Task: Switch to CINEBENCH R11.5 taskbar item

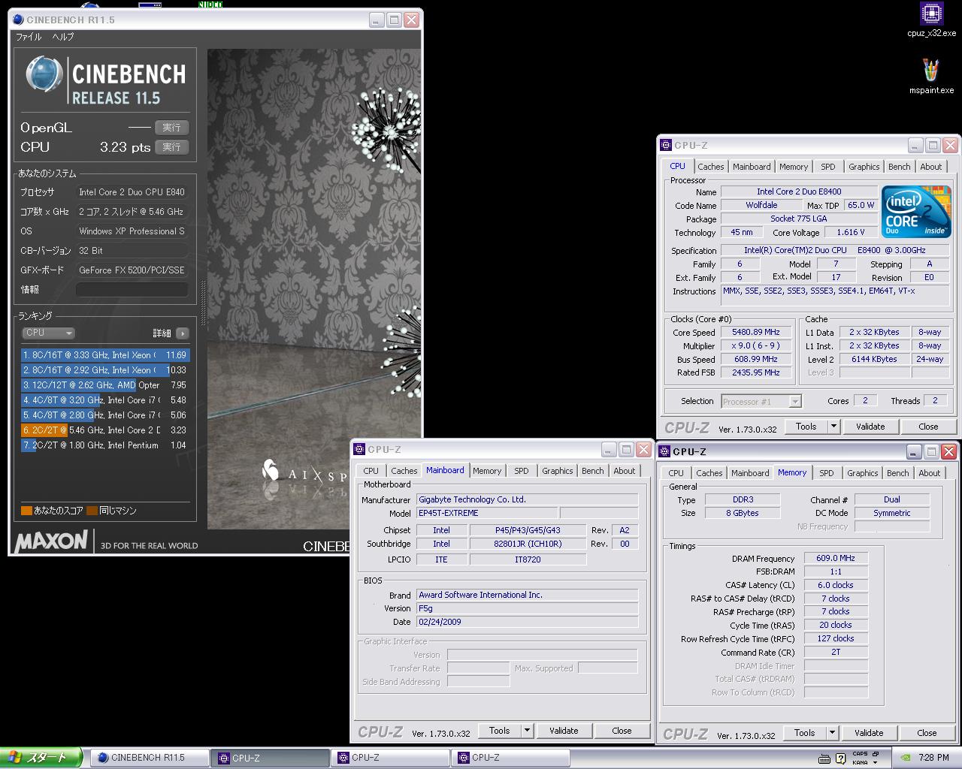Action: (x=149, y=758)
